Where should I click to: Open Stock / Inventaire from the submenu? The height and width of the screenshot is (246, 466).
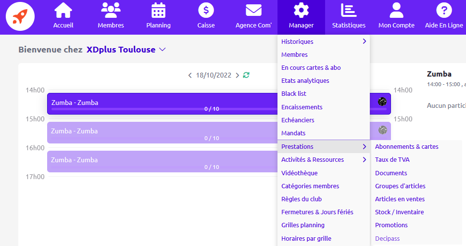(x=399, y=212)
